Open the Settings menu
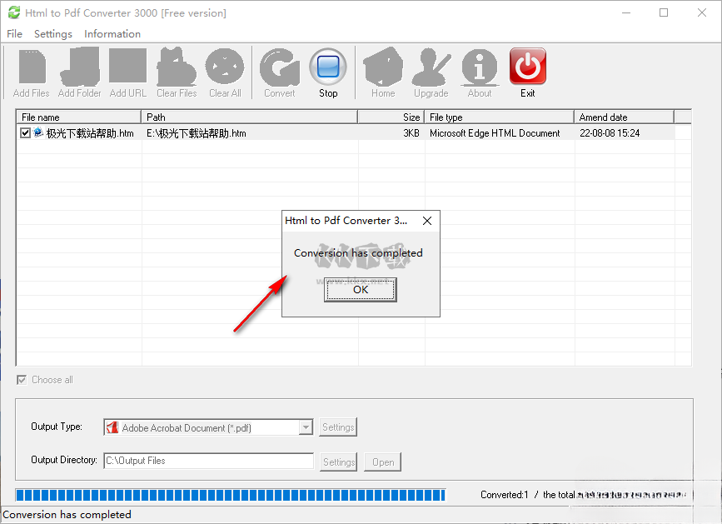Image resolution: width=722 pixels, height=524 pixels. (x=53, y=34)
